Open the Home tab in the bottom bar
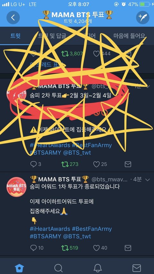The image size is (154, 274). [19, 268]
